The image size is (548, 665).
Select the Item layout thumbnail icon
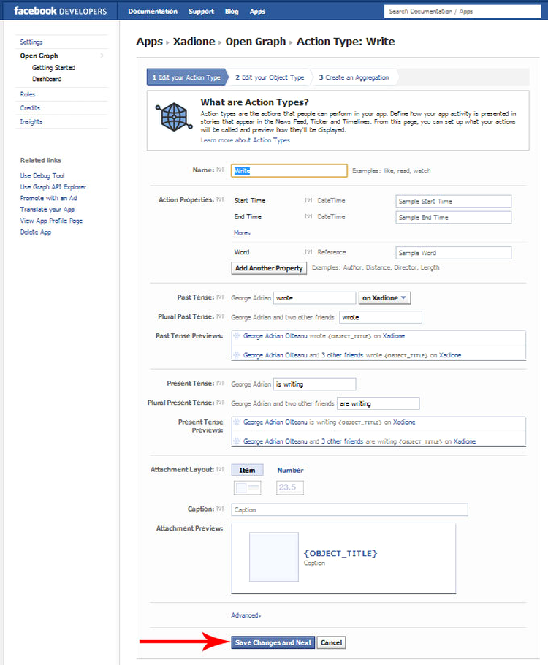click(247, 487)
